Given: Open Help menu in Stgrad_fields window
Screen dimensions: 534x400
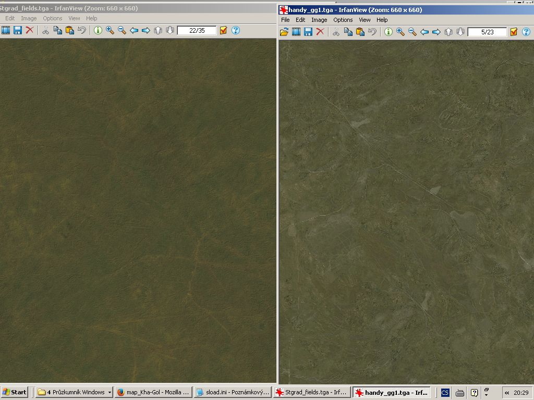Looking at the screenshot, I should click(x=92, y=18).
